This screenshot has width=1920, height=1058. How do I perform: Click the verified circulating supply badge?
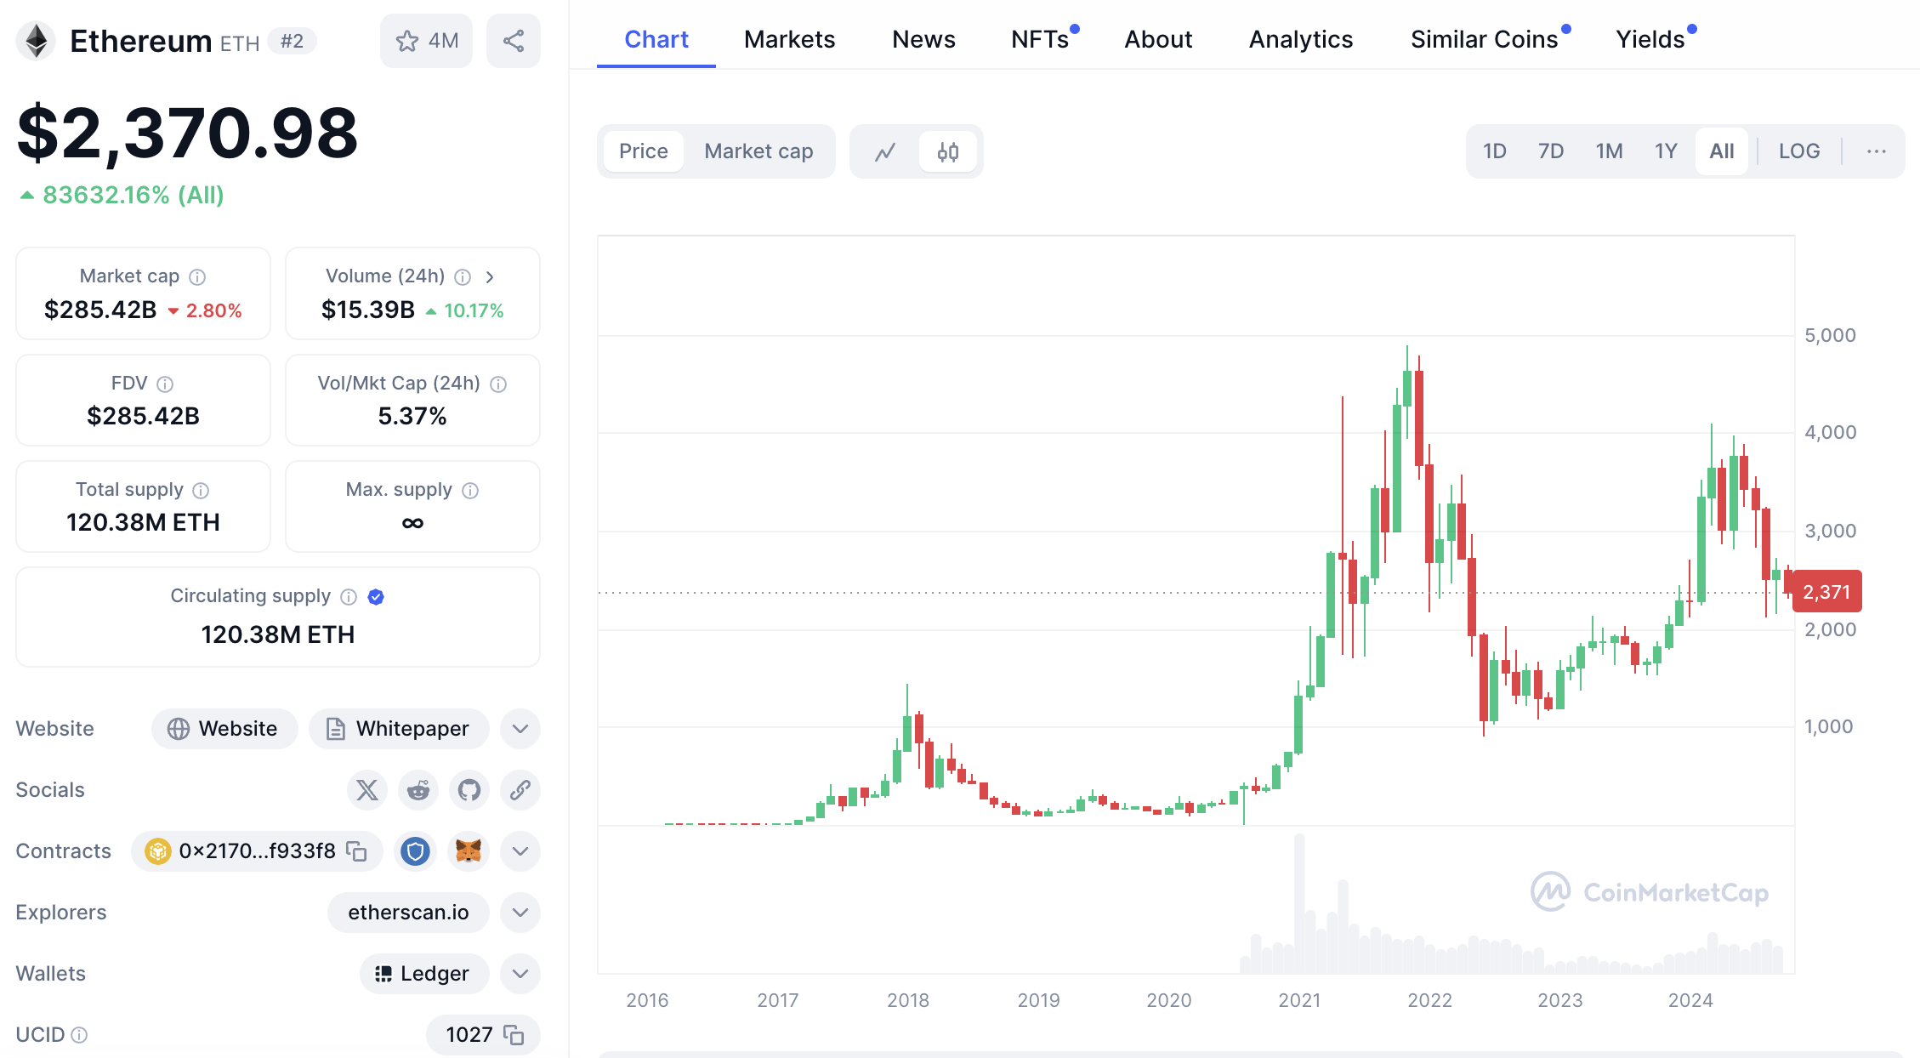(376, 597)
